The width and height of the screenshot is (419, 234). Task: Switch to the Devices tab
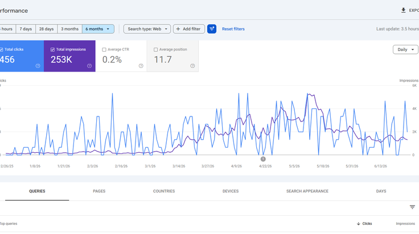[x=231, y=191]
